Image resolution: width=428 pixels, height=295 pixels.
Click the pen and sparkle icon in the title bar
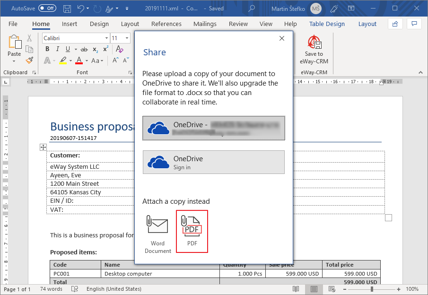coord(334,9)
